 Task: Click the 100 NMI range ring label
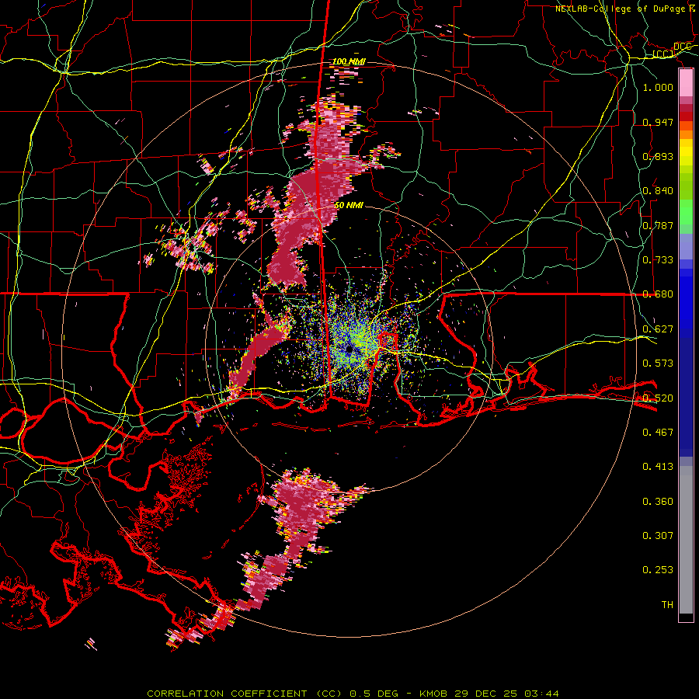click(349, 61)
